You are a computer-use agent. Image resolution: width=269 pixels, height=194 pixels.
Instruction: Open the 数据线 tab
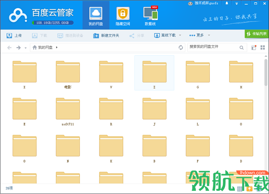pos(150,16)
